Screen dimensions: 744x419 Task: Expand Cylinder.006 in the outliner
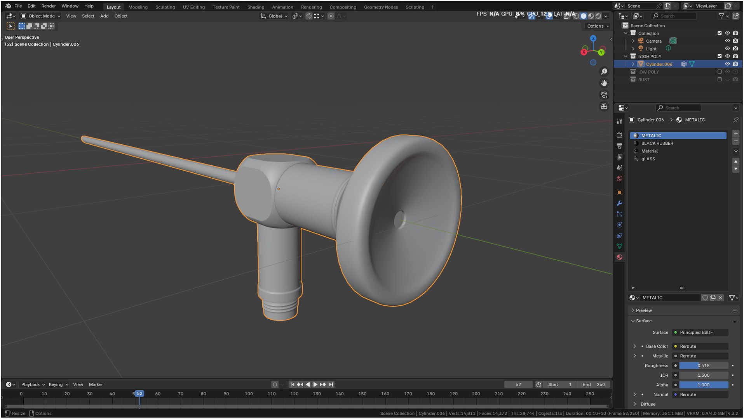click(x=633, y=64)
